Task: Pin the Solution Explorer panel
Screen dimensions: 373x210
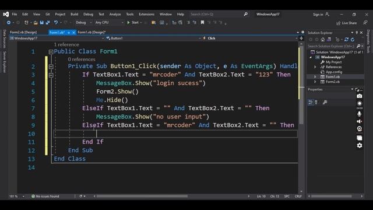Action: coord(357,33)
